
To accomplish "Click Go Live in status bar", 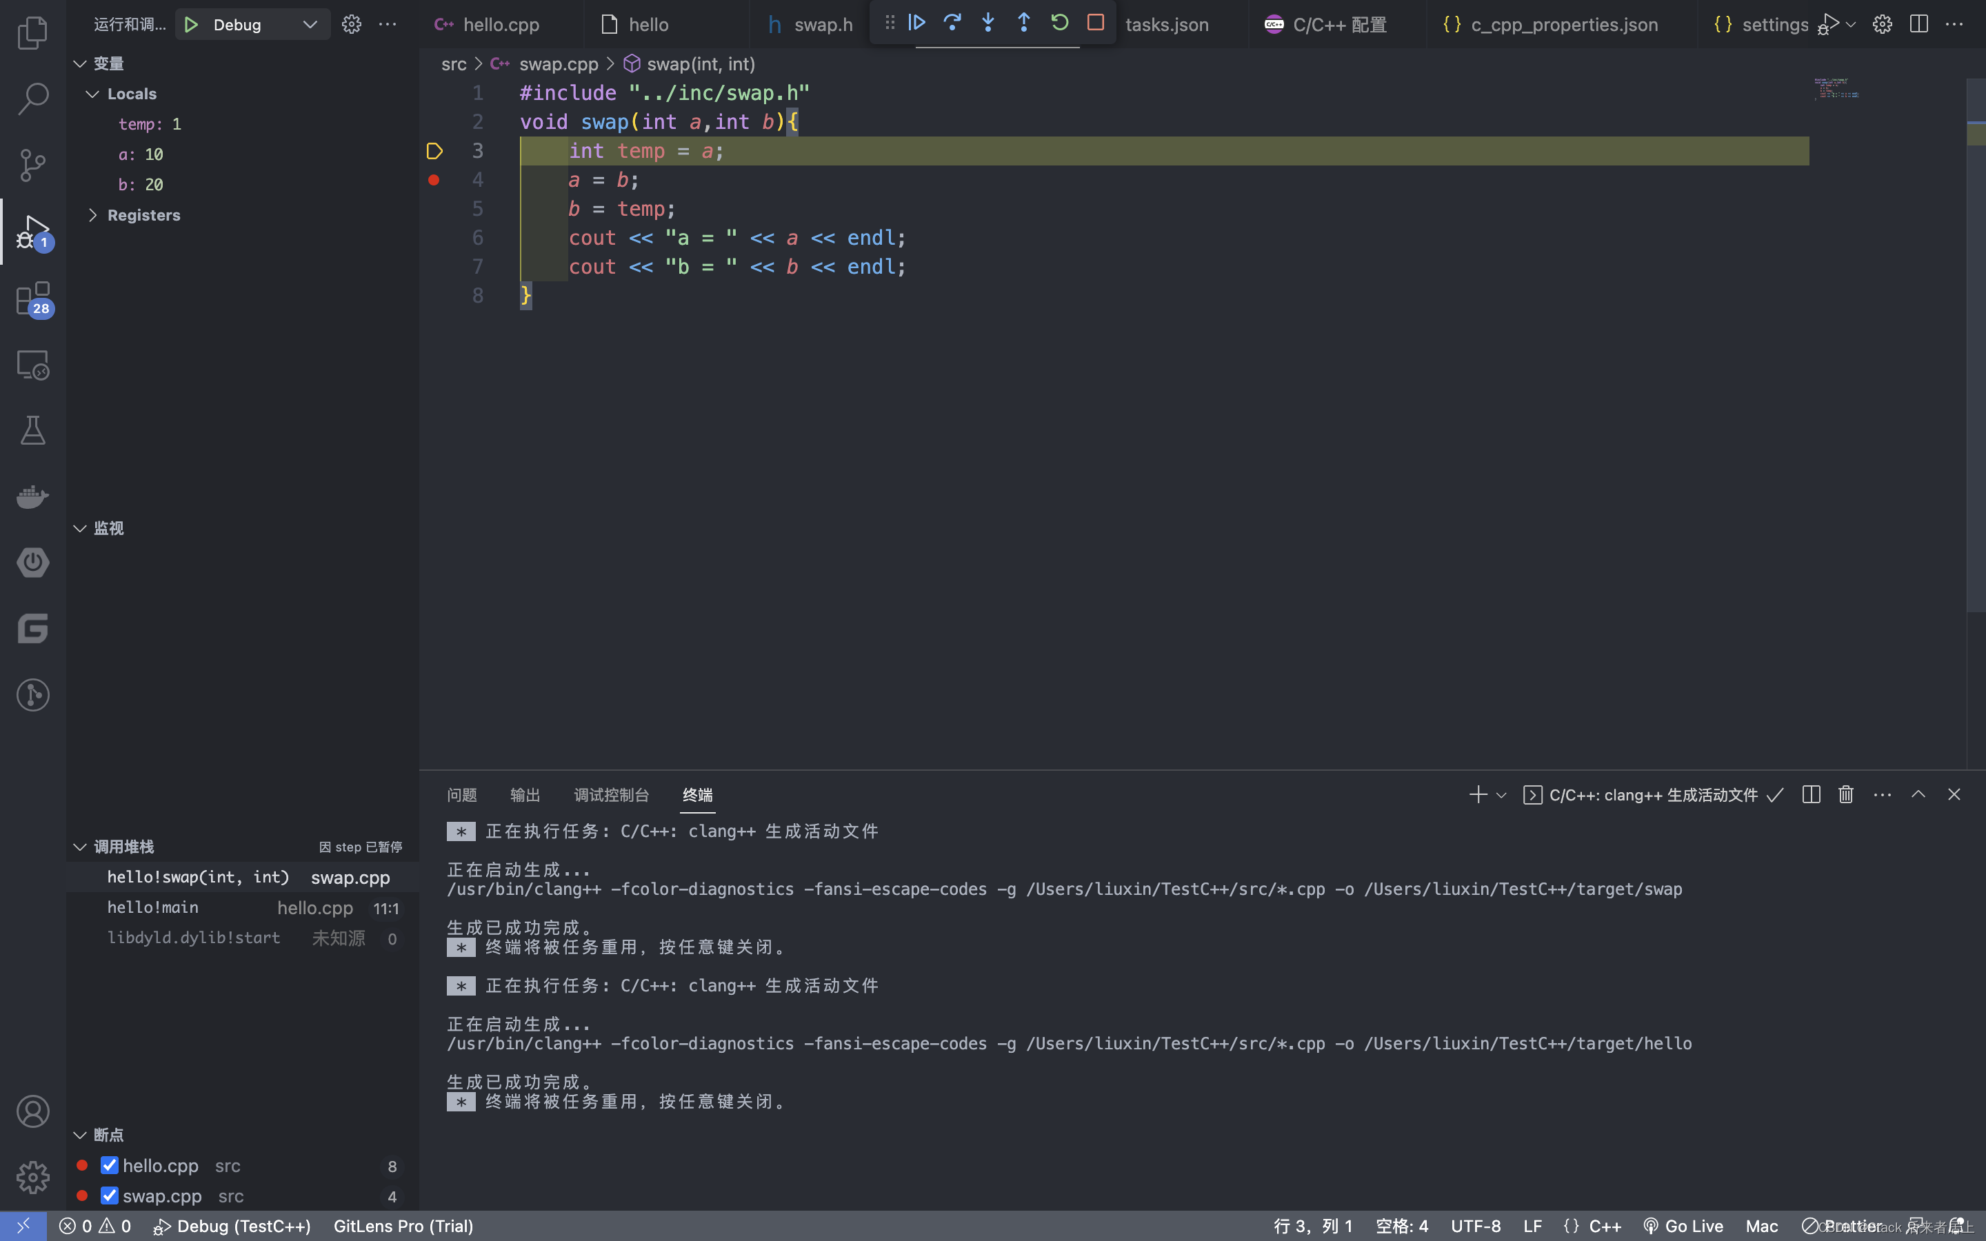I will pyautogui.click(x=1683, y=1227).
